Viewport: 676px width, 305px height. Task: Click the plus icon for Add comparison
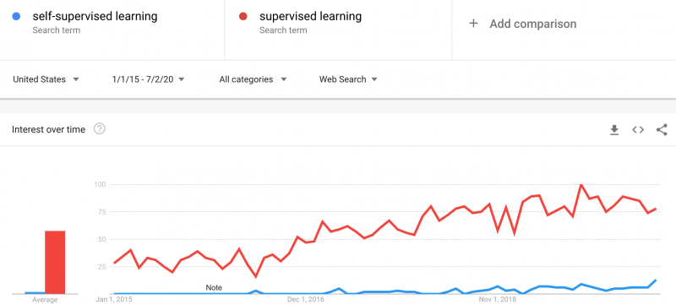(x=473, y=24)
